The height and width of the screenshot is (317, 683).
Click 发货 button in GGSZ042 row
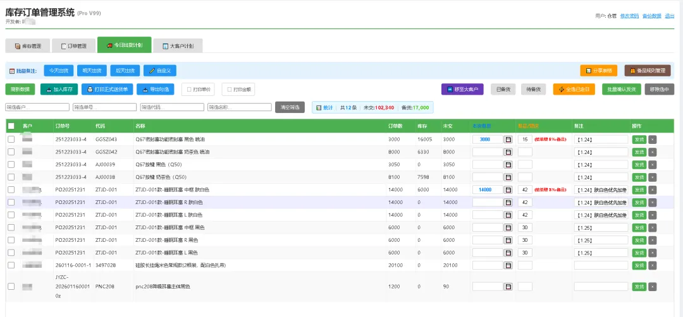click(639, 152)
